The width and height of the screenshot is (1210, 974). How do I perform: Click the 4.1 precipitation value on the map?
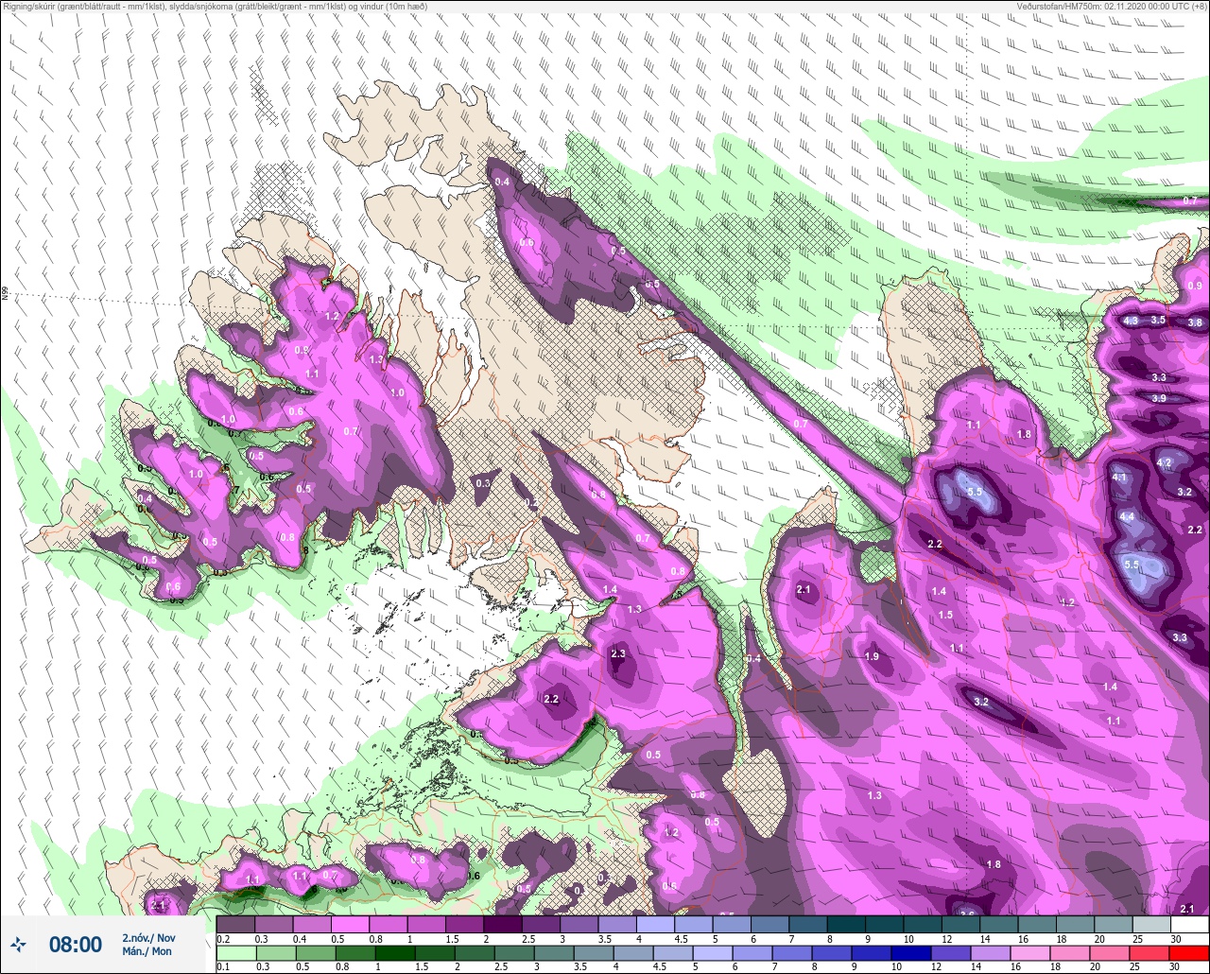coord(1120,478)
